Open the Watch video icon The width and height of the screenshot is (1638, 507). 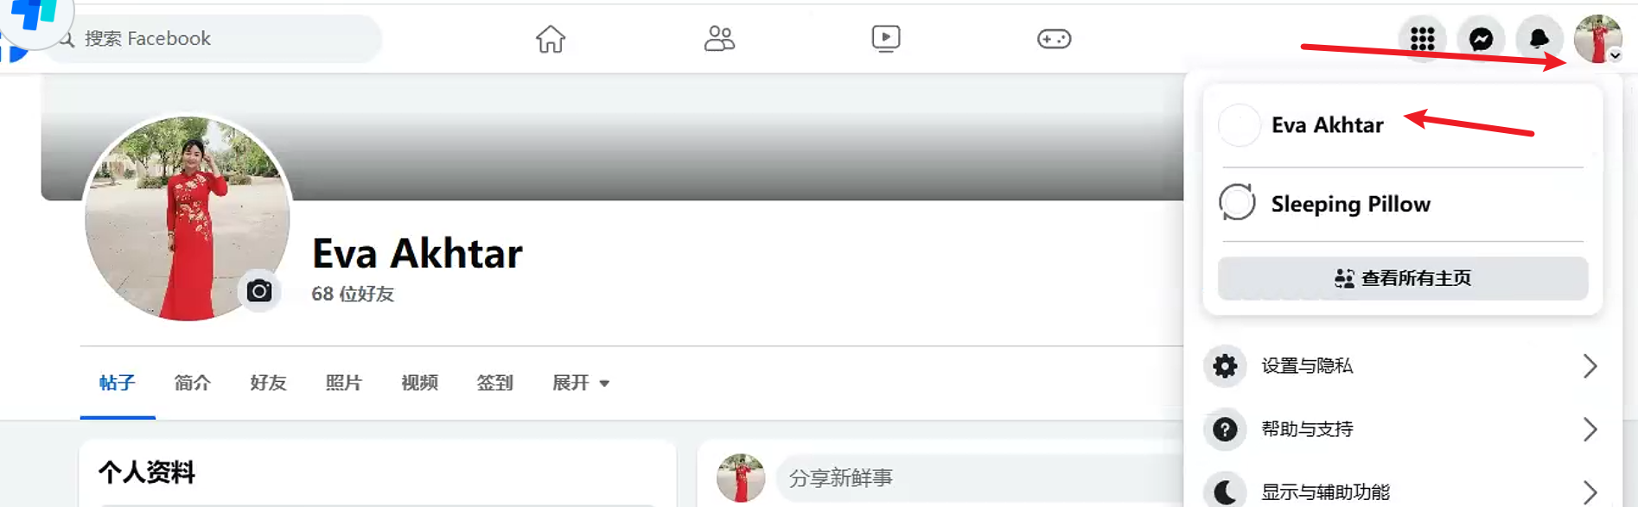[x=886, y=39]
